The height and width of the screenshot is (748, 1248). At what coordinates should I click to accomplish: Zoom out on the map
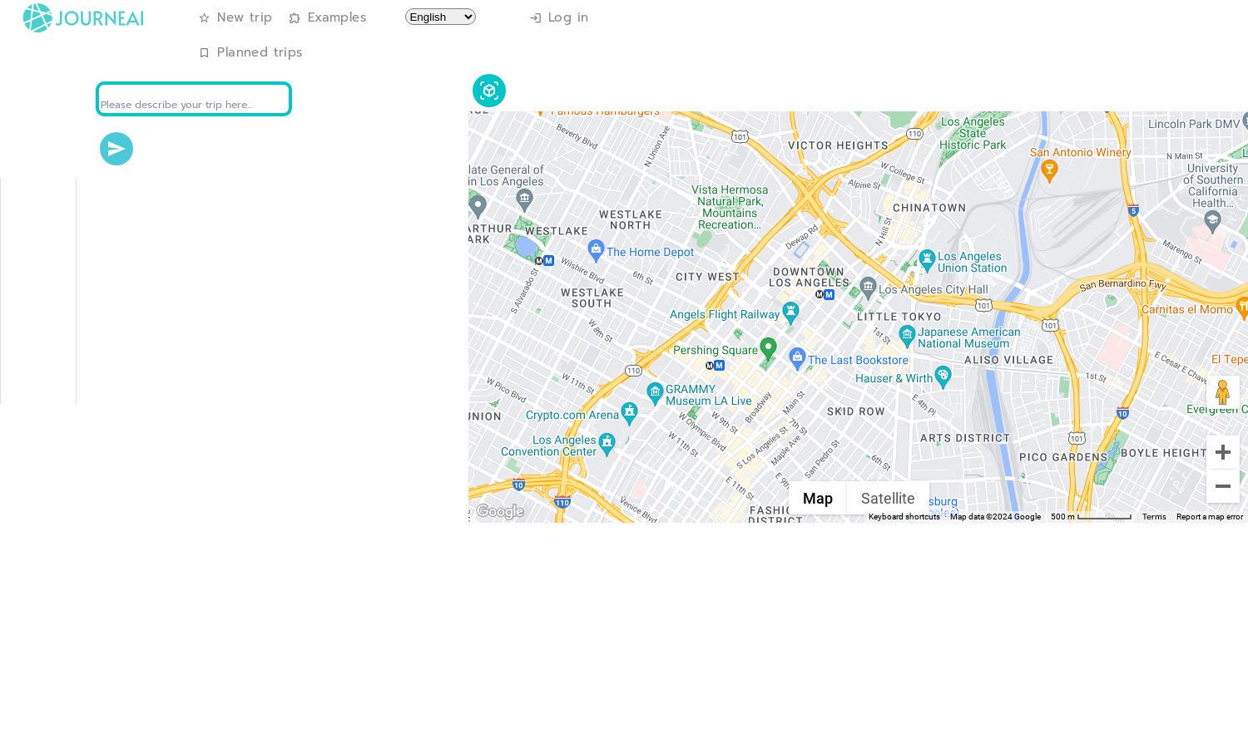point(1223,486)
